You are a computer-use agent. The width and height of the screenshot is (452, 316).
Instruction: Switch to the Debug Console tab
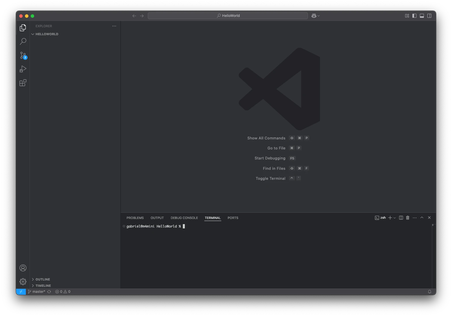[184, 218]
